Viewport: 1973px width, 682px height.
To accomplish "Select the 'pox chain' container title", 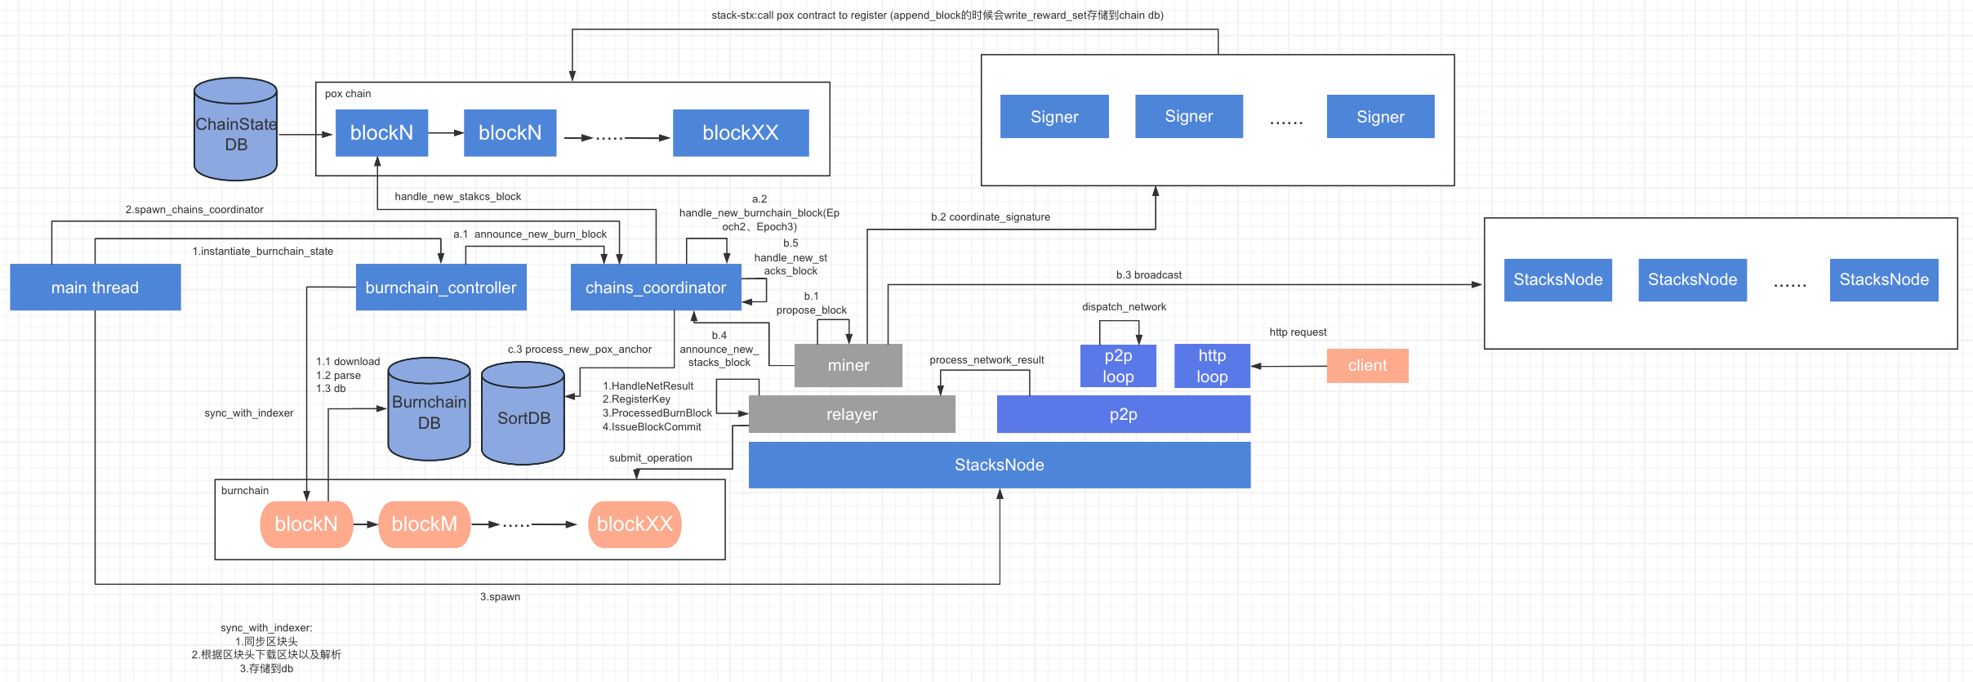I will coord(348,94).
